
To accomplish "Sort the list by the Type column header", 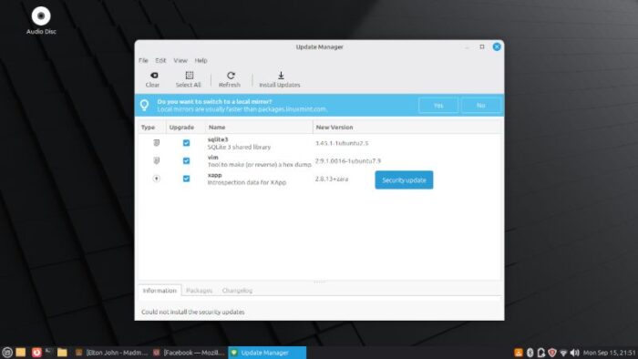I will [152, 128].
